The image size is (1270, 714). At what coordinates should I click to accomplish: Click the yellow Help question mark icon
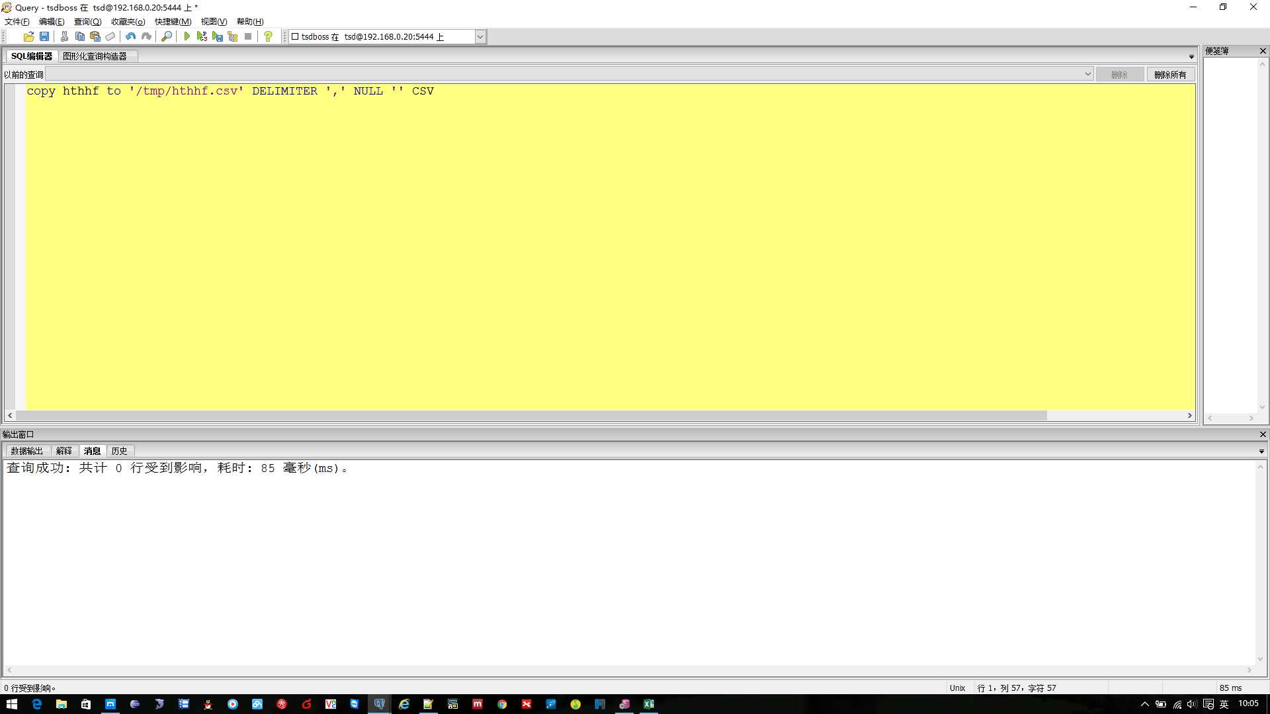[268, 37]
